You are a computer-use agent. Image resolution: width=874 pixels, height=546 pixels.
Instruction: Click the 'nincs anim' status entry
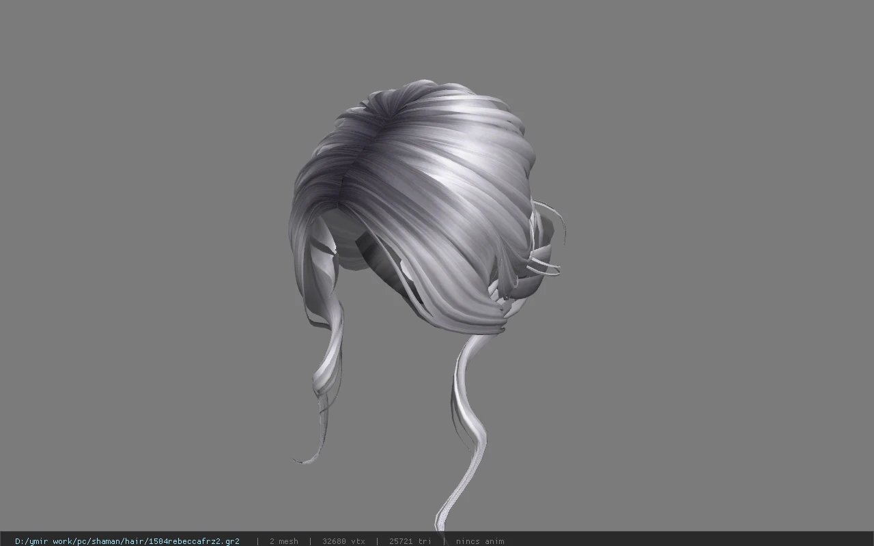(480, 541)
